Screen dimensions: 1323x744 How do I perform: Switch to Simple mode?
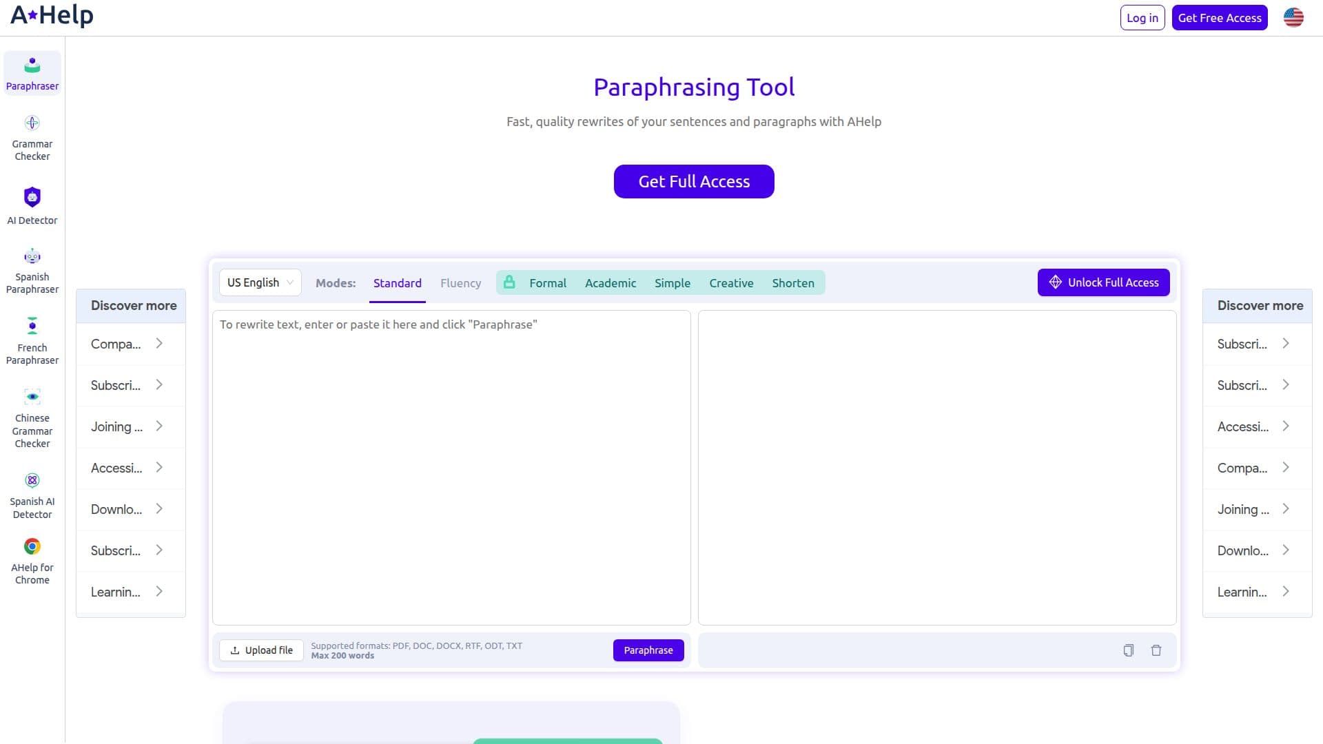[x=673, y=283]
